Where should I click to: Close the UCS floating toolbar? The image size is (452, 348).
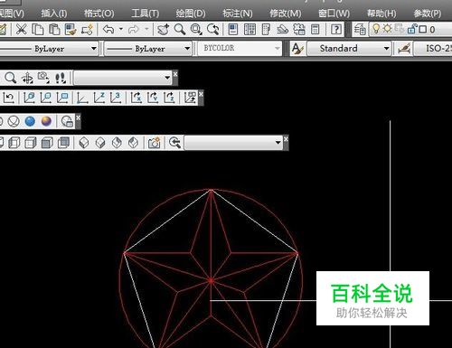pos(201,94)
